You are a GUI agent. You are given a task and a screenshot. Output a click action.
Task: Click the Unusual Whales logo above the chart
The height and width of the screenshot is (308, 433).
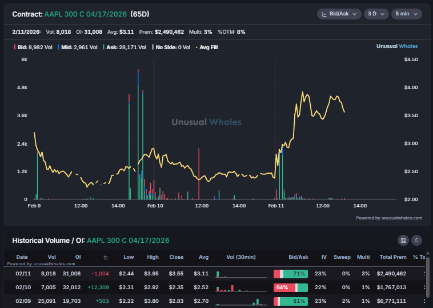tap(399, 46)
